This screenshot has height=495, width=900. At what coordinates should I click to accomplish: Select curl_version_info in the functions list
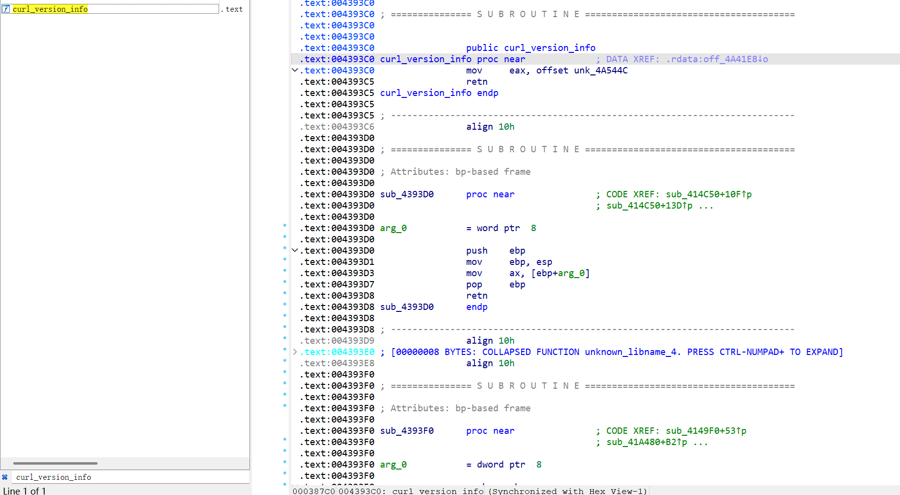(50, 9)
